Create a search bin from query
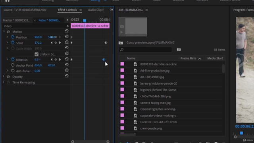The width and height of the screenshot is (254, 143). [179, 49]
